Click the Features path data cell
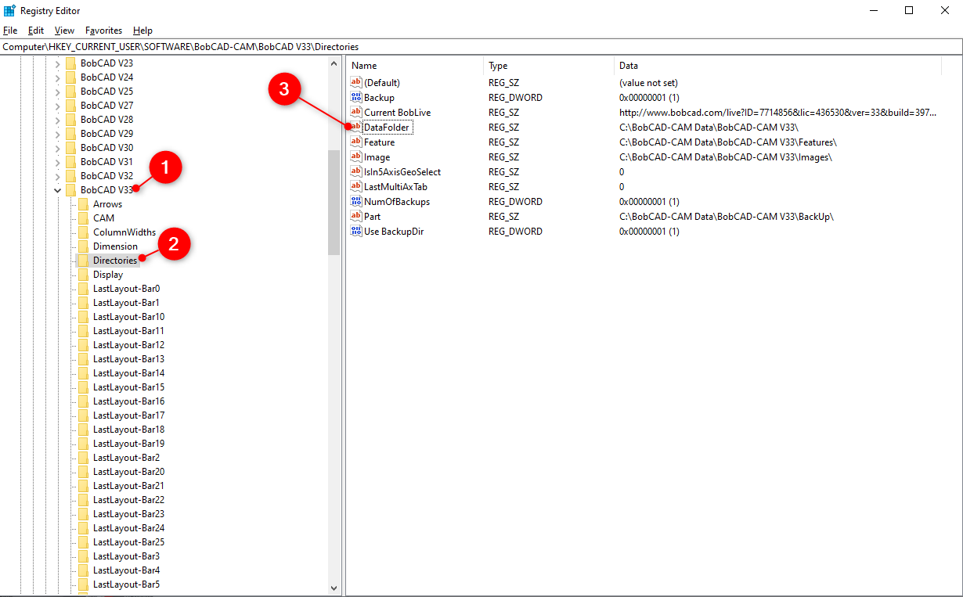The image size is (963, 597). coord(728,142)
